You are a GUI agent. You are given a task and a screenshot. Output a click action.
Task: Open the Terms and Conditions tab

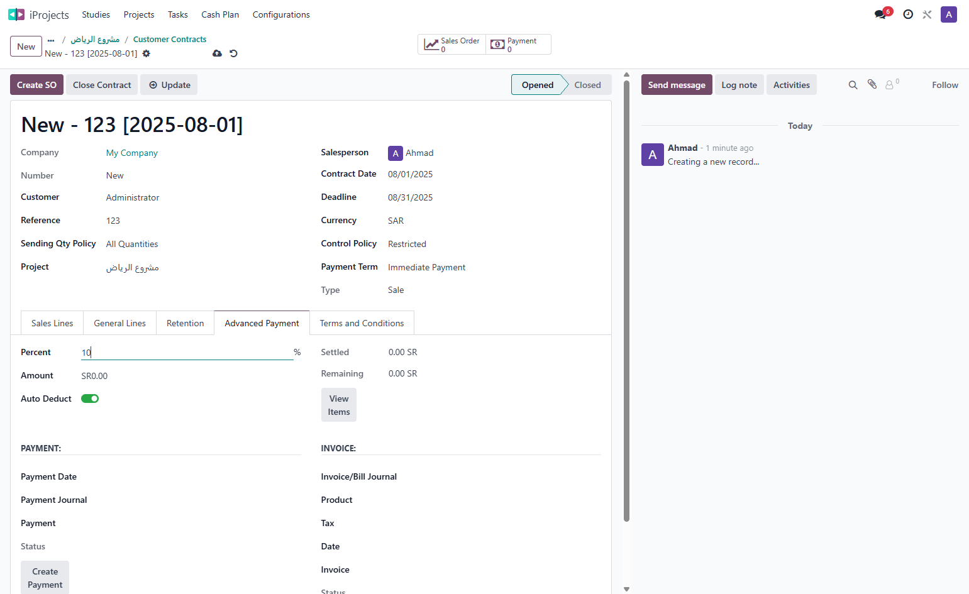click(362, 323)
